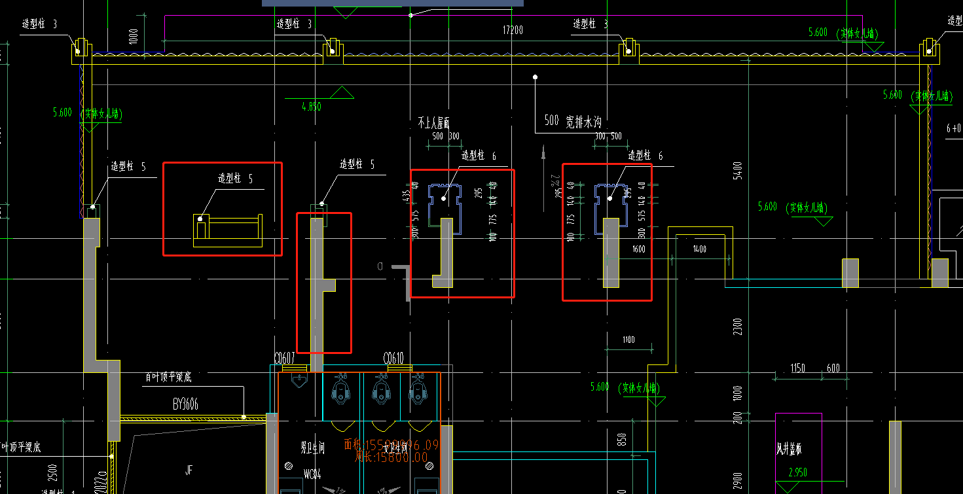Click 造型柱 6 label under 不上人屋面
This screenshot has width=963, height=494.
tap(479, 155)
